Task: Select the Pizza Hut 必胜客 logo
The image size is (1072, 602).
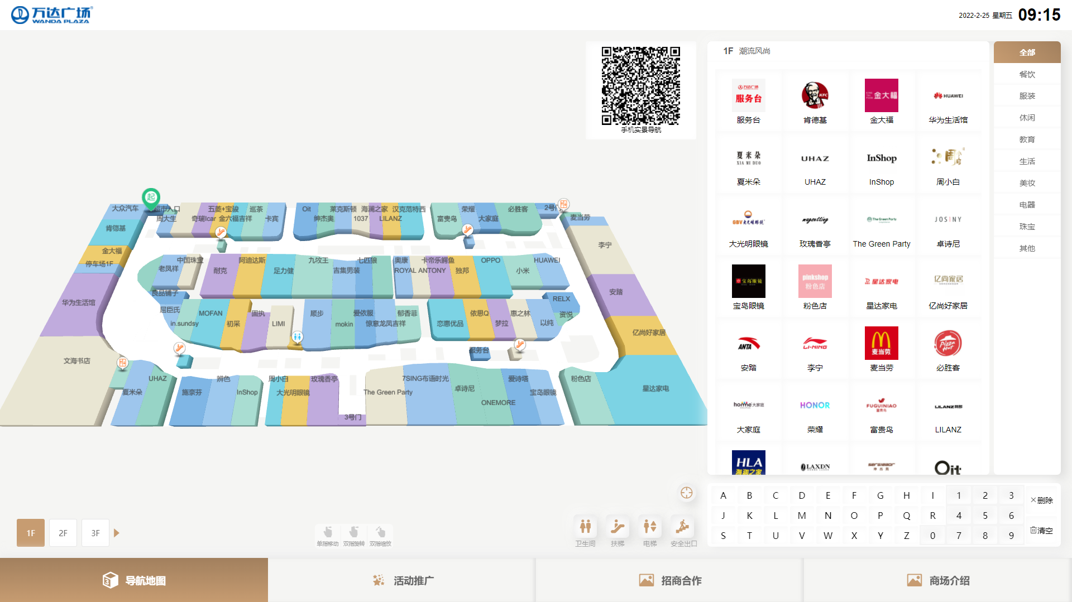Action: [947, 343]
